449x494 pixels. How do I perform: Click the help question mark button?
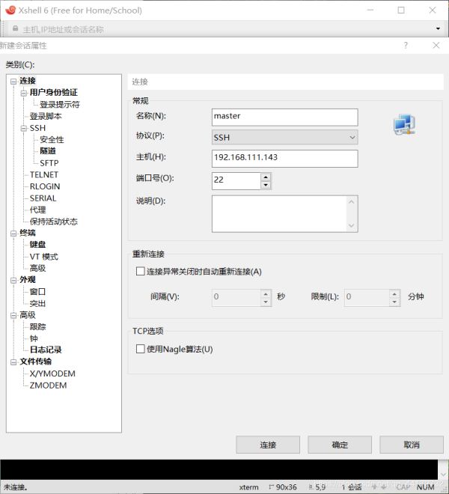pos(406,46)
